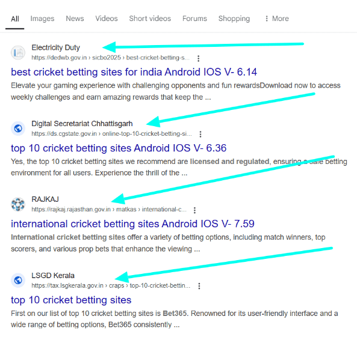Open options menu for Digital Secretariat Chhattisgarh result
This screenshot has height=346, width=357.
point(200,135)
